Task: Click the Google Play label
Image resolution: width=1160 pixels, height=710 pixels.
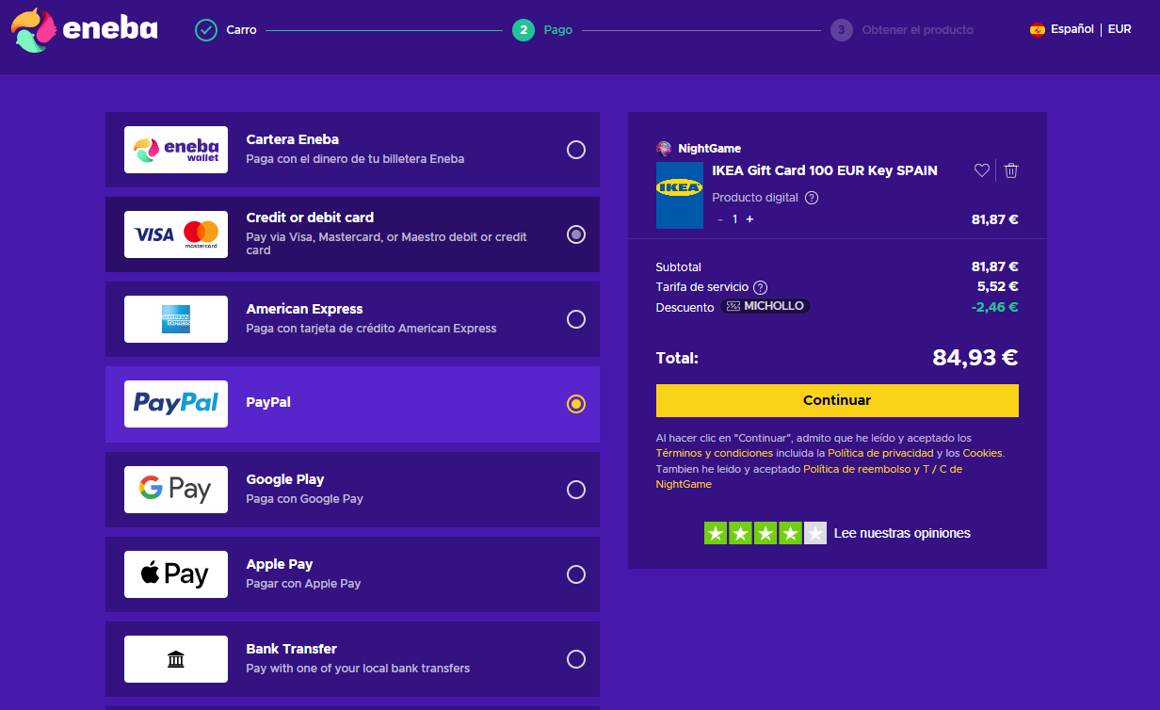Action: [x=285, y=479]
